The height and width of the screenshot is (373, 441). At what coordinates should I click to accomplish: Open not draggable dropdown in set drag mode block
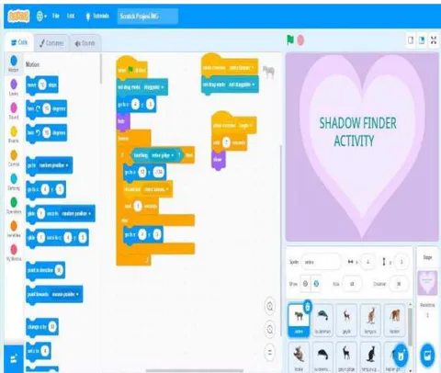pyautogui.click(x=242, y=85)
